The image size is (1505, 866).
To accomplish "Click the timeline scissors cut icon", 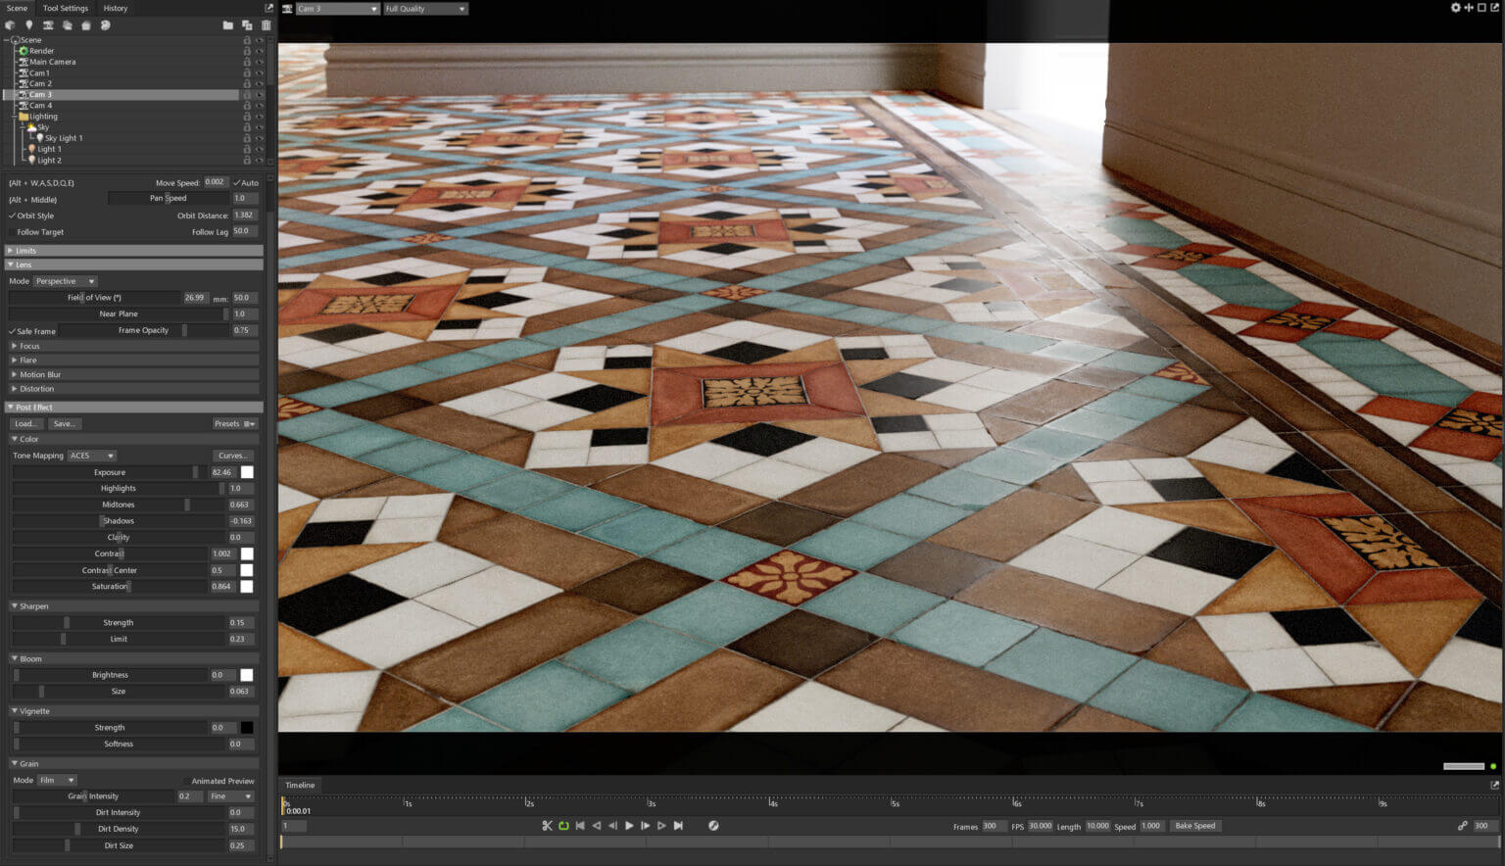I will pyautogui.click(x=548, y=826).
